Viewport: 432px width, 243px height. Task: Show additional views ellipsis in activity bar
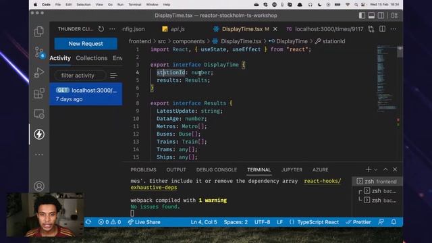(x=39, y=155)
